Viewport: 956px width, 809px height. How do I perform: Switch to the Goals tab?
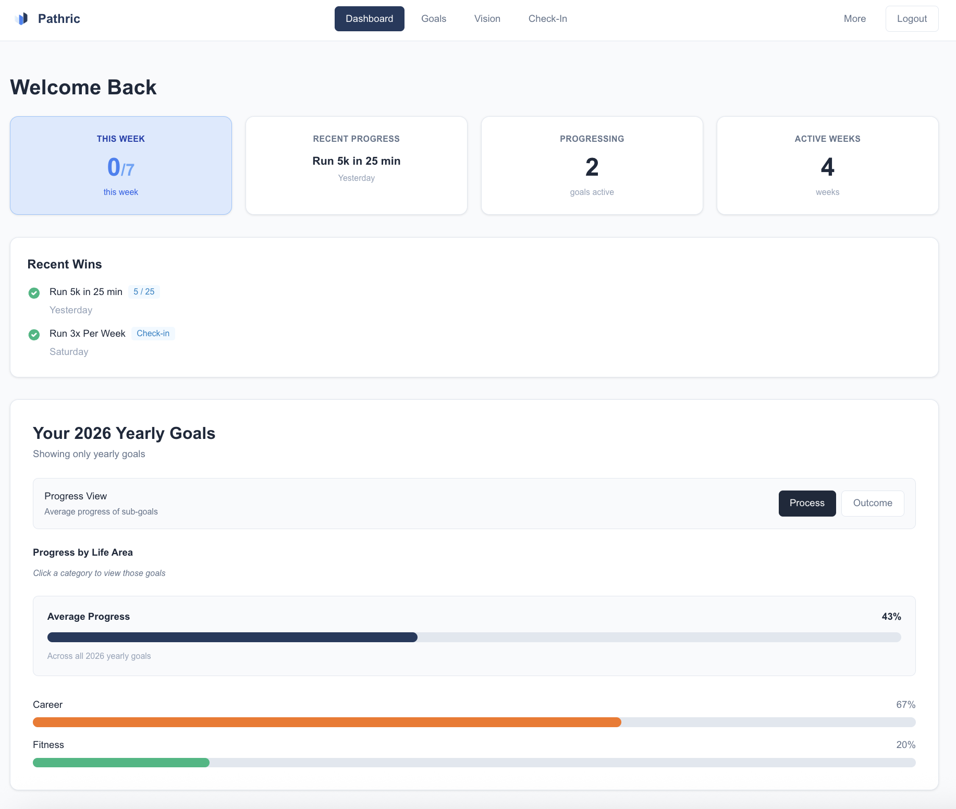point(433,18)
